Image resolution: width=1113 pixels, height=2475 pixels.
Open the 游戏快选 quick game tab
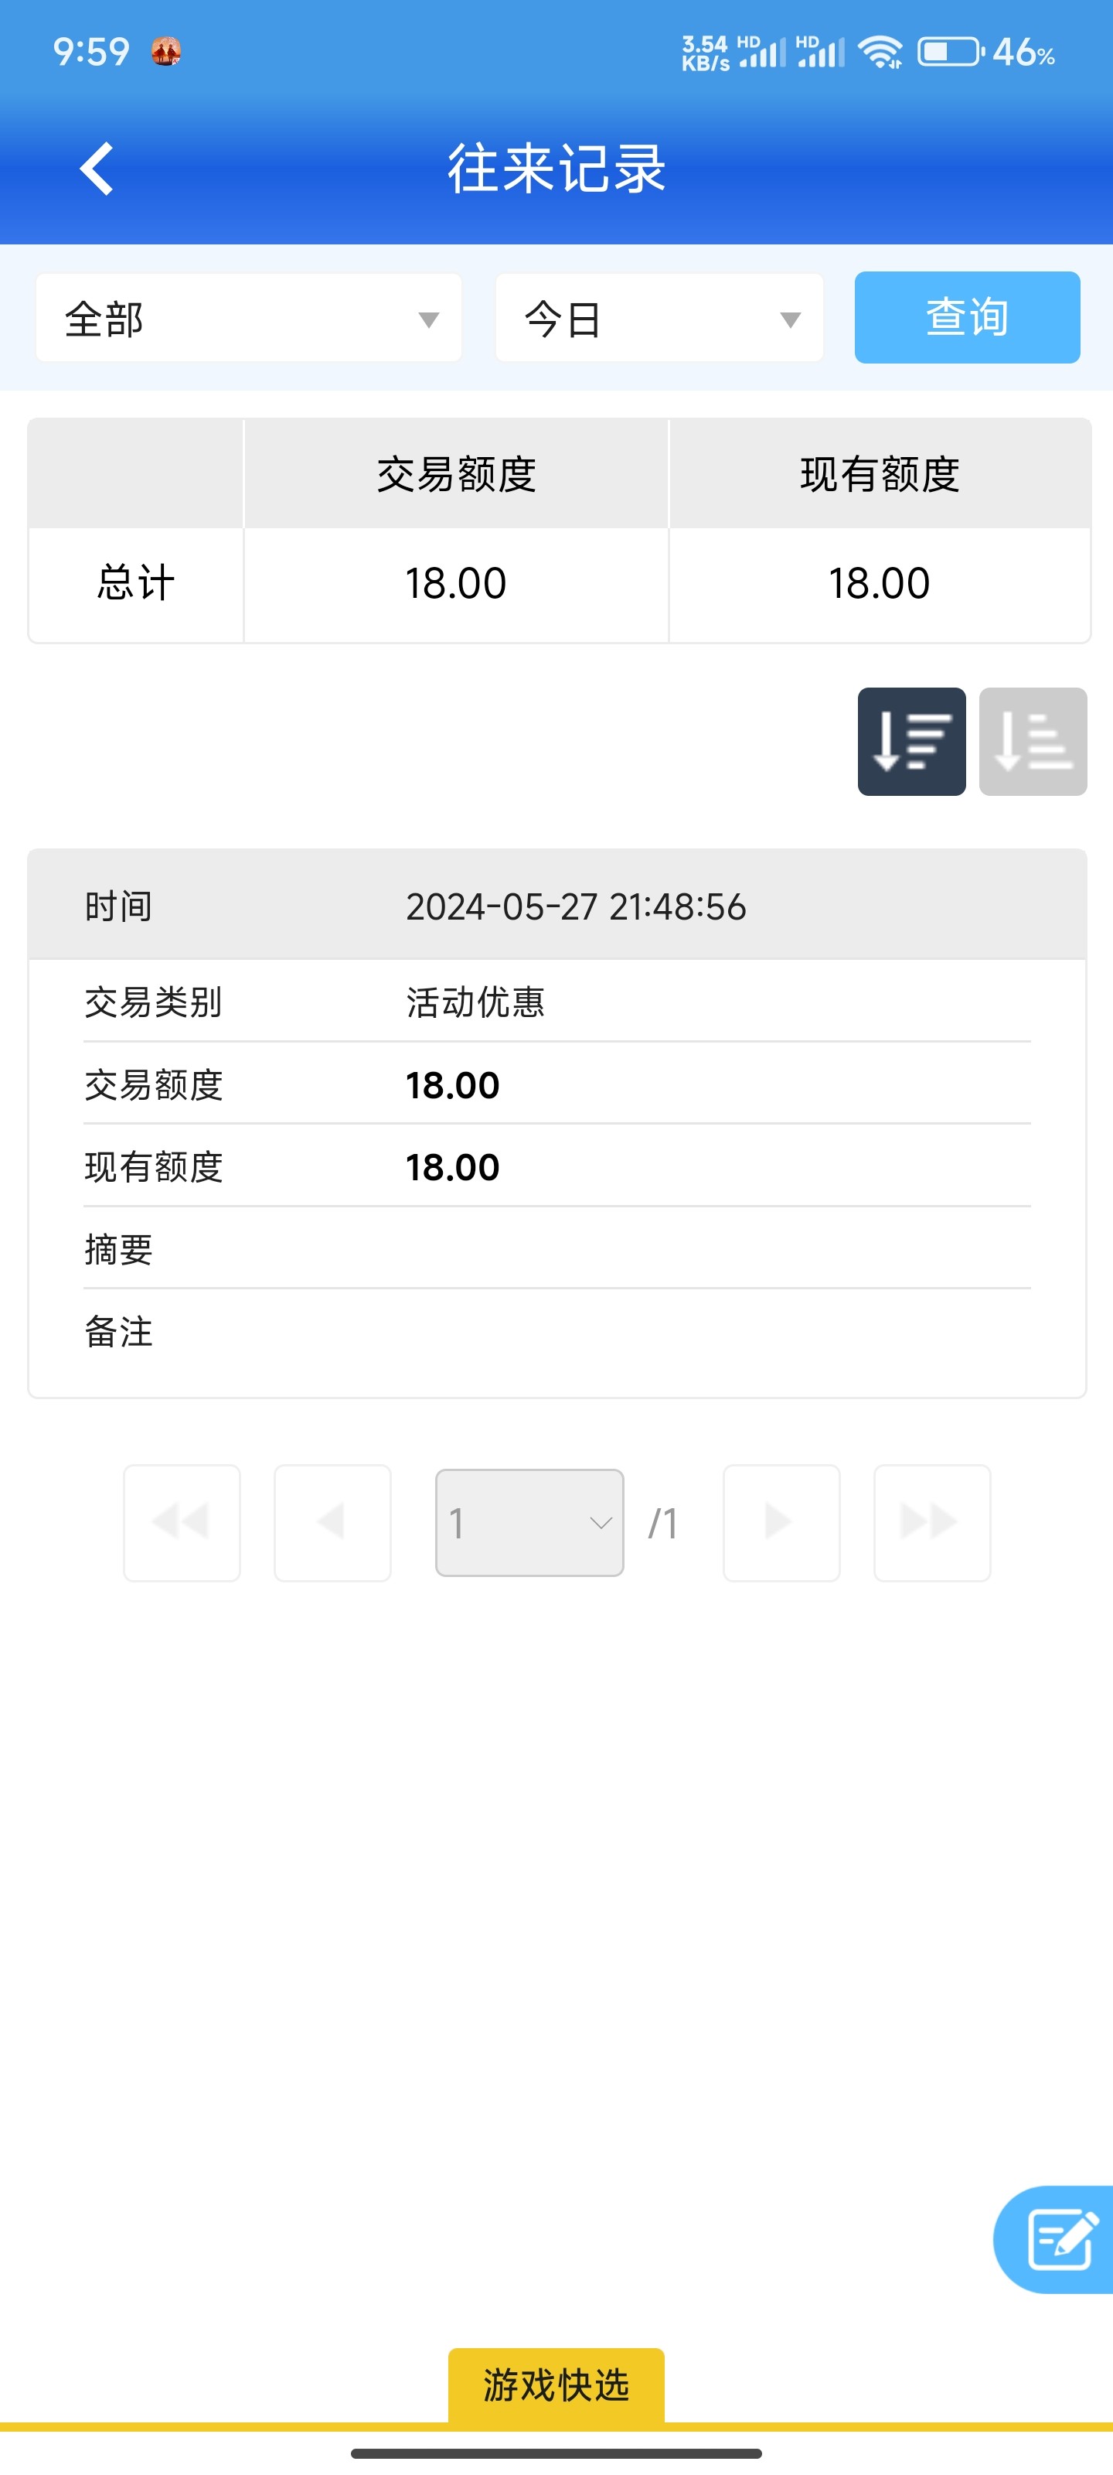[x=556, y=2385]
